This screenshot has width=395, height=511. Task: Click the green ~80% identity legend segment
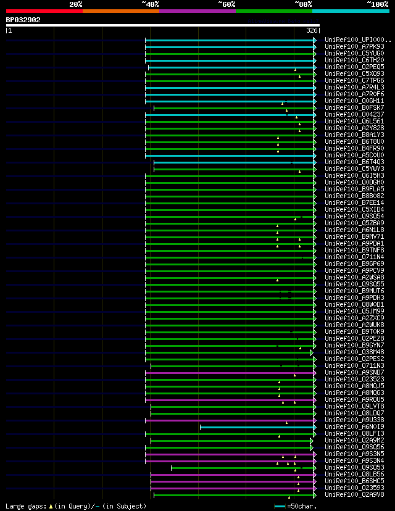point(274,11)
